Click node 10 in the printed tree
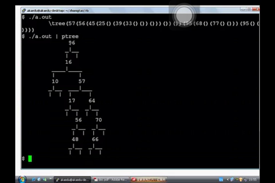Screen dimensions: 275x183 click(x=55, y=81)
